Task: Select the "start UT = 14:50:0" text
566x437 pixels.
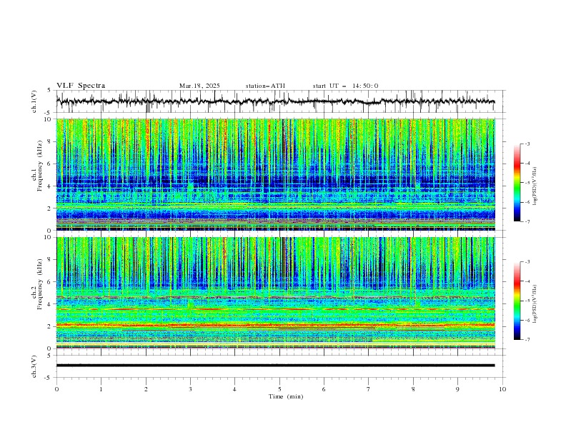Action: 345,86
